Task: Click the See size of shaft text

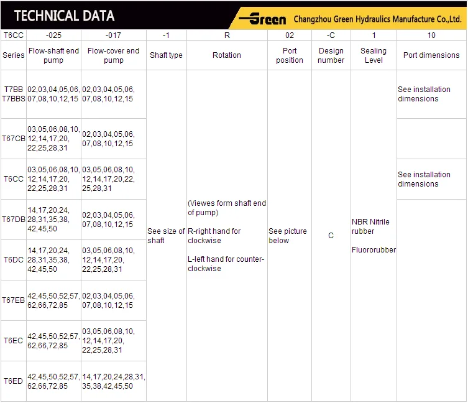Action: coord(166,236)
